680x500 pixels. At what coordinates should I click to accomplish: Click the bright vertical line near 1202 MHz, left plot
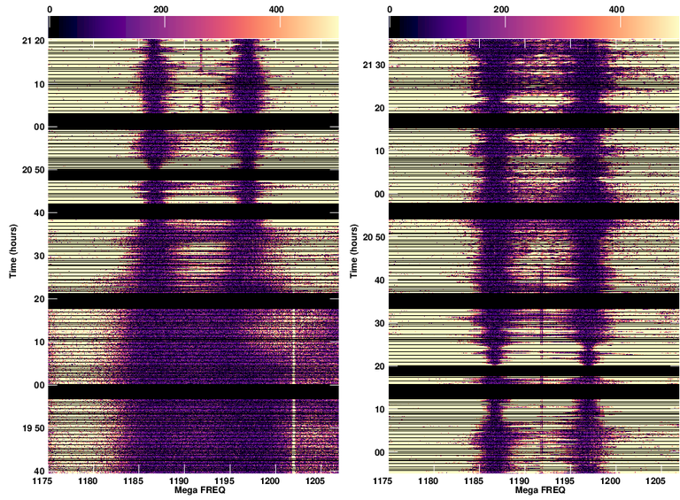pyautogui.click(x=293, y=354)
